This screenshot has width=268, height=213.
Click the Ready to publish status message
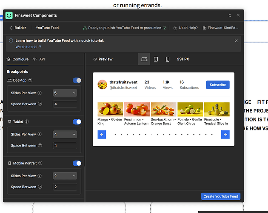pos(125,28)
